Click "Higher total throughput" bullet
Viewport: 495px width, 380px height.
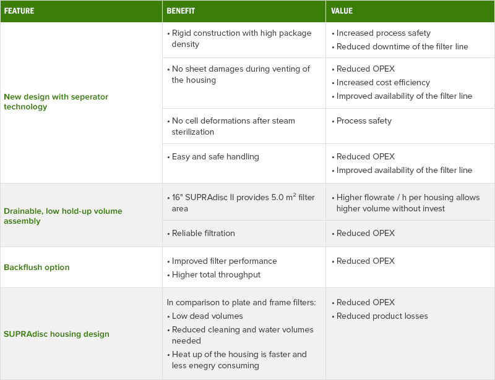(216, 274)
